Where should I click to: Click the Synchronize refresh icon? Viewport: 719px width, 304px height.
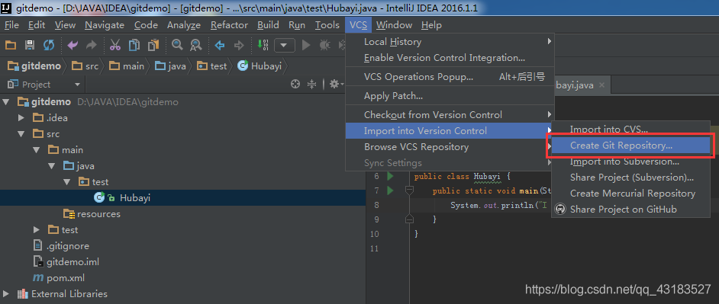[x=49, y=45]
